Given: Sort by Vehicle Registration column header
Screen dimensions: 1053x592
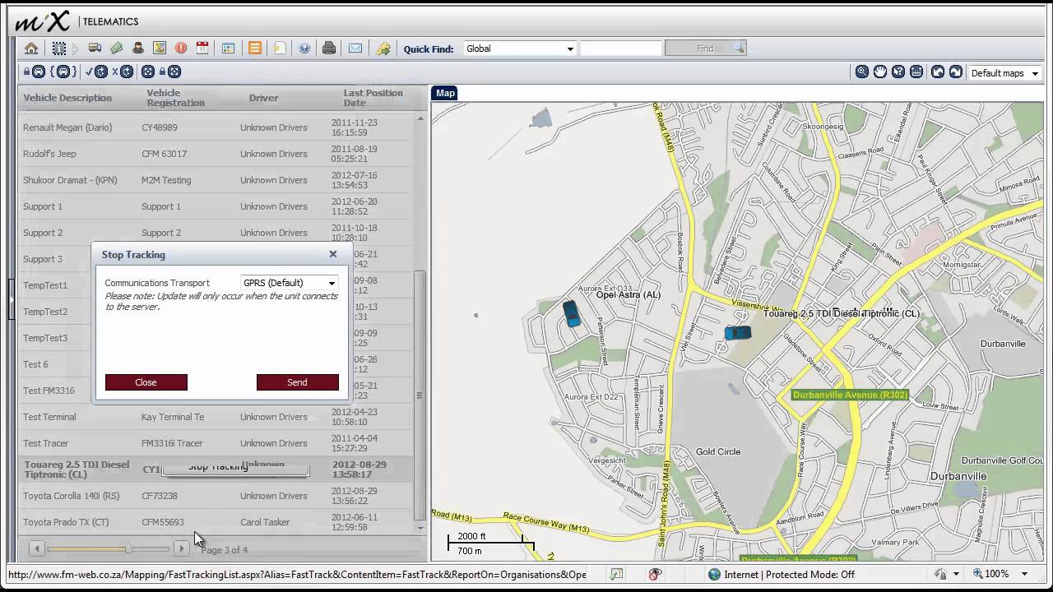Looking at the screenshot, I should tap(175, 98).
